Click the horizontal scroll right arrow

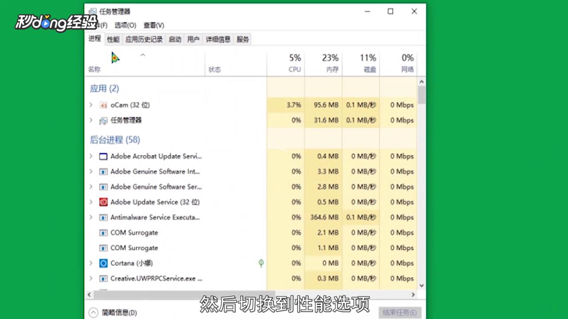click(x=413, y=294)
